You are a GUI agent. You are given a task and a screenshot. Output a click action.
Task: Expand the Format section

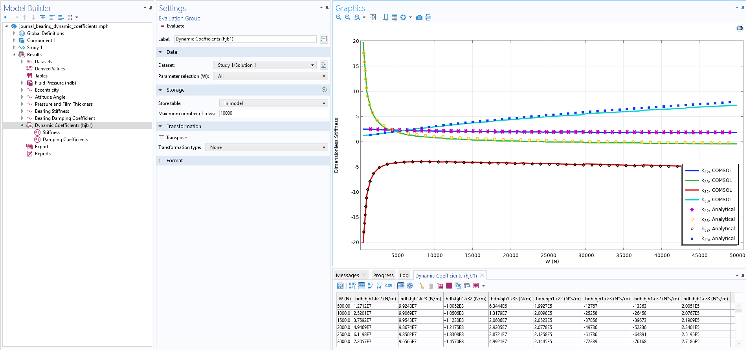pos(174,161)
